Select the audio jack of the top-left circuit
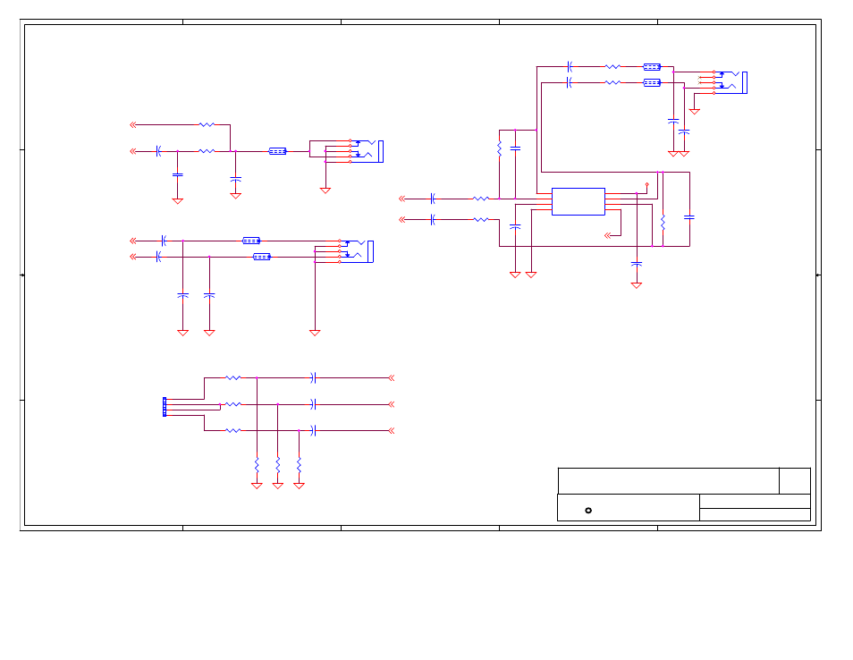853x660 pixels. coord(367,151)
